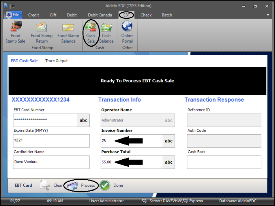Click the Cash Back field
Viewport: 275px width, 206px height.
pyautogui.click(x=224, y=162)
